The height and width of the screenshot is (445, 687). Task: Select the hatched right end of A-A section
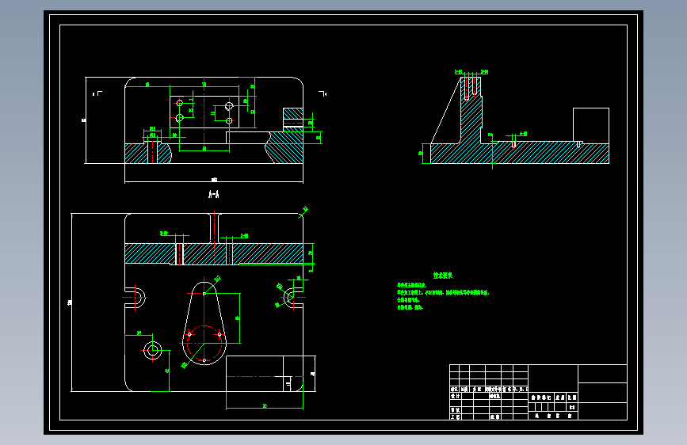(284, 147)
